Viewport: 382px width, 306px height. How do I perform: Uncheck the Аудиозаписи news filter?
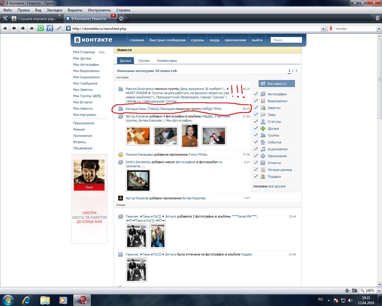pyautogui.click(x=256, y=149)
